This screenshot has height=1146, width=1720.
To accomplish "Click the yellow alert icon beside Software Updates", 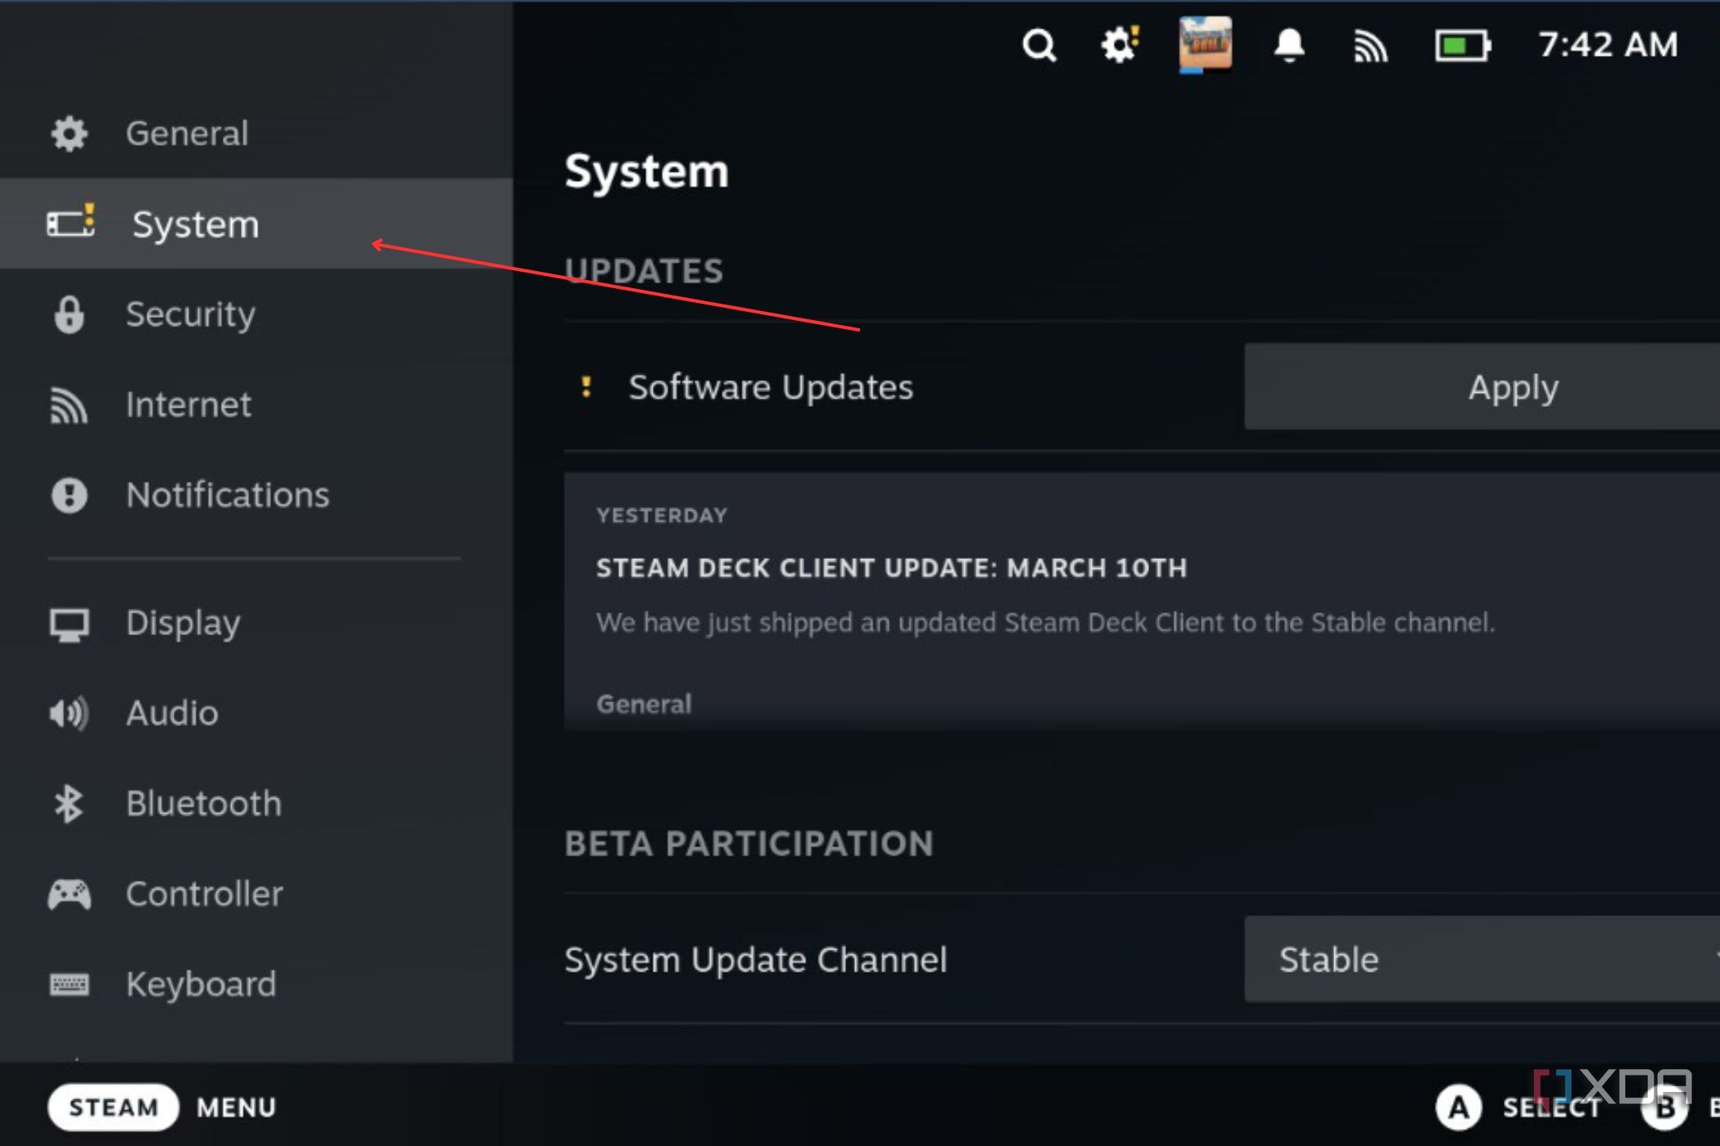I will tap(586, 387).
